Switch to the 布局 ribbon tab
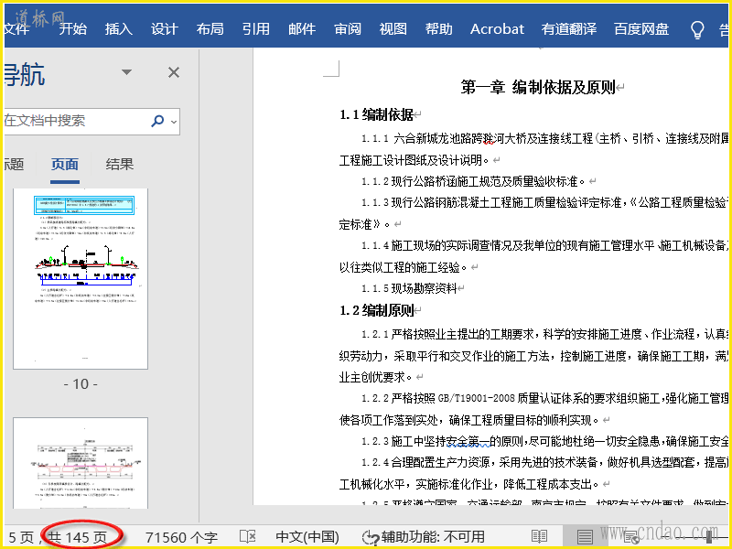This screenshot has width=732, height=549. [x=210, y=29]
